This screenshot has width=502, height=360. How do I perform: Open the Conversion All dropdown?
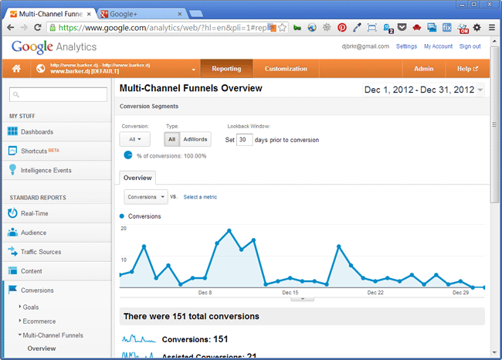135,139
